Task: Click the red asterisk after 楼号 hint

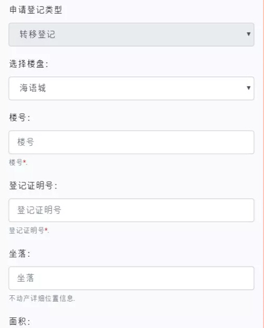Action: 24,161
